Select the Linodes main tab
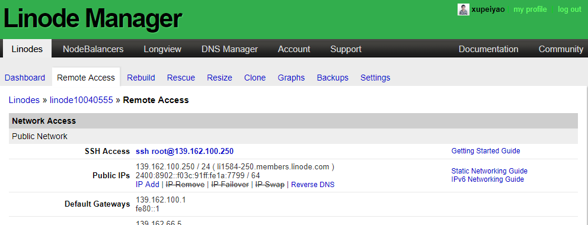Viewport: 588px width, 225px height. pyautogui.click(x=27, y=49)
